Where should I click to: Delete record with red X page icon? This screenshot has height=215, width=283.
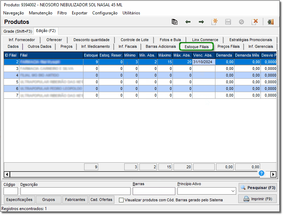point(254,22)
